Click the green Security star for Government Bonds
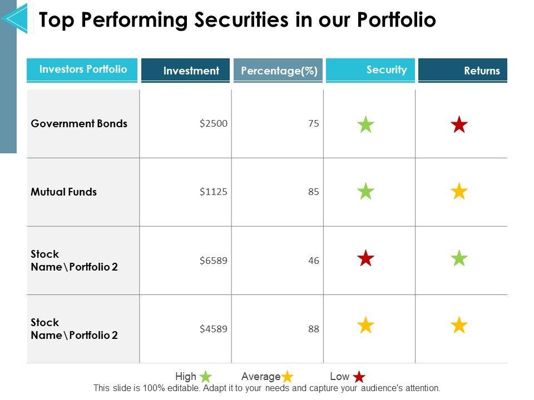 click(x=365, y=124)
